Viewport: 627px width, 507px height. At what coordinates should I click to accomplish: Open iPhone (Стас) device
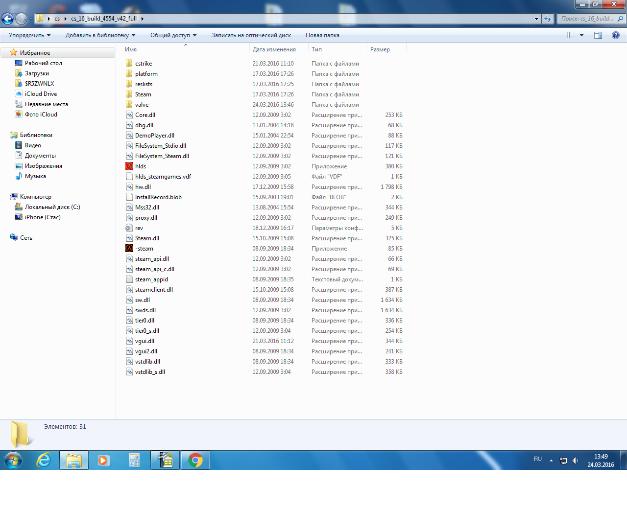pos(43,217)
